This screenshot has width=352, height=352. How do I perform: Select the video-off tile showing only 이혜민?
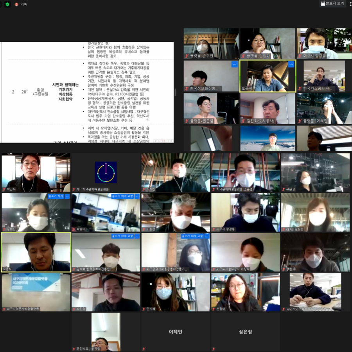[x=176, y=332]
